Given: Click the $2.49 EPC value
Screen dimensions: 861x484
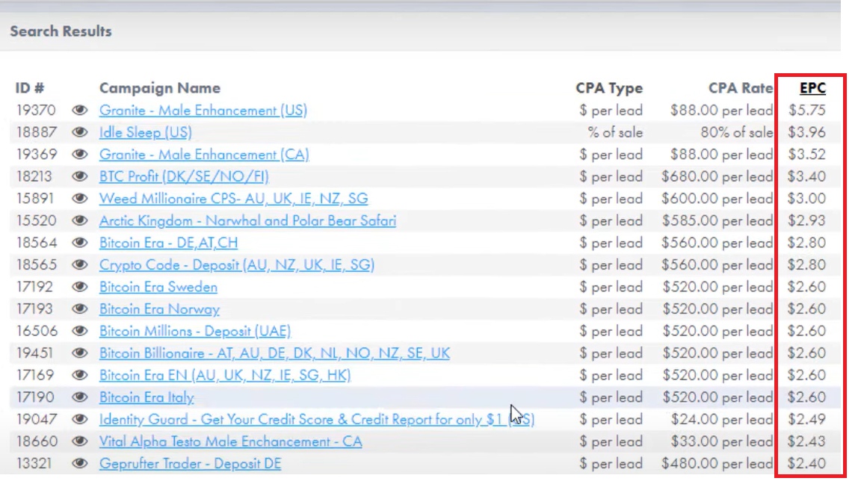Looking at the screenshot, I should coord(806,419).
